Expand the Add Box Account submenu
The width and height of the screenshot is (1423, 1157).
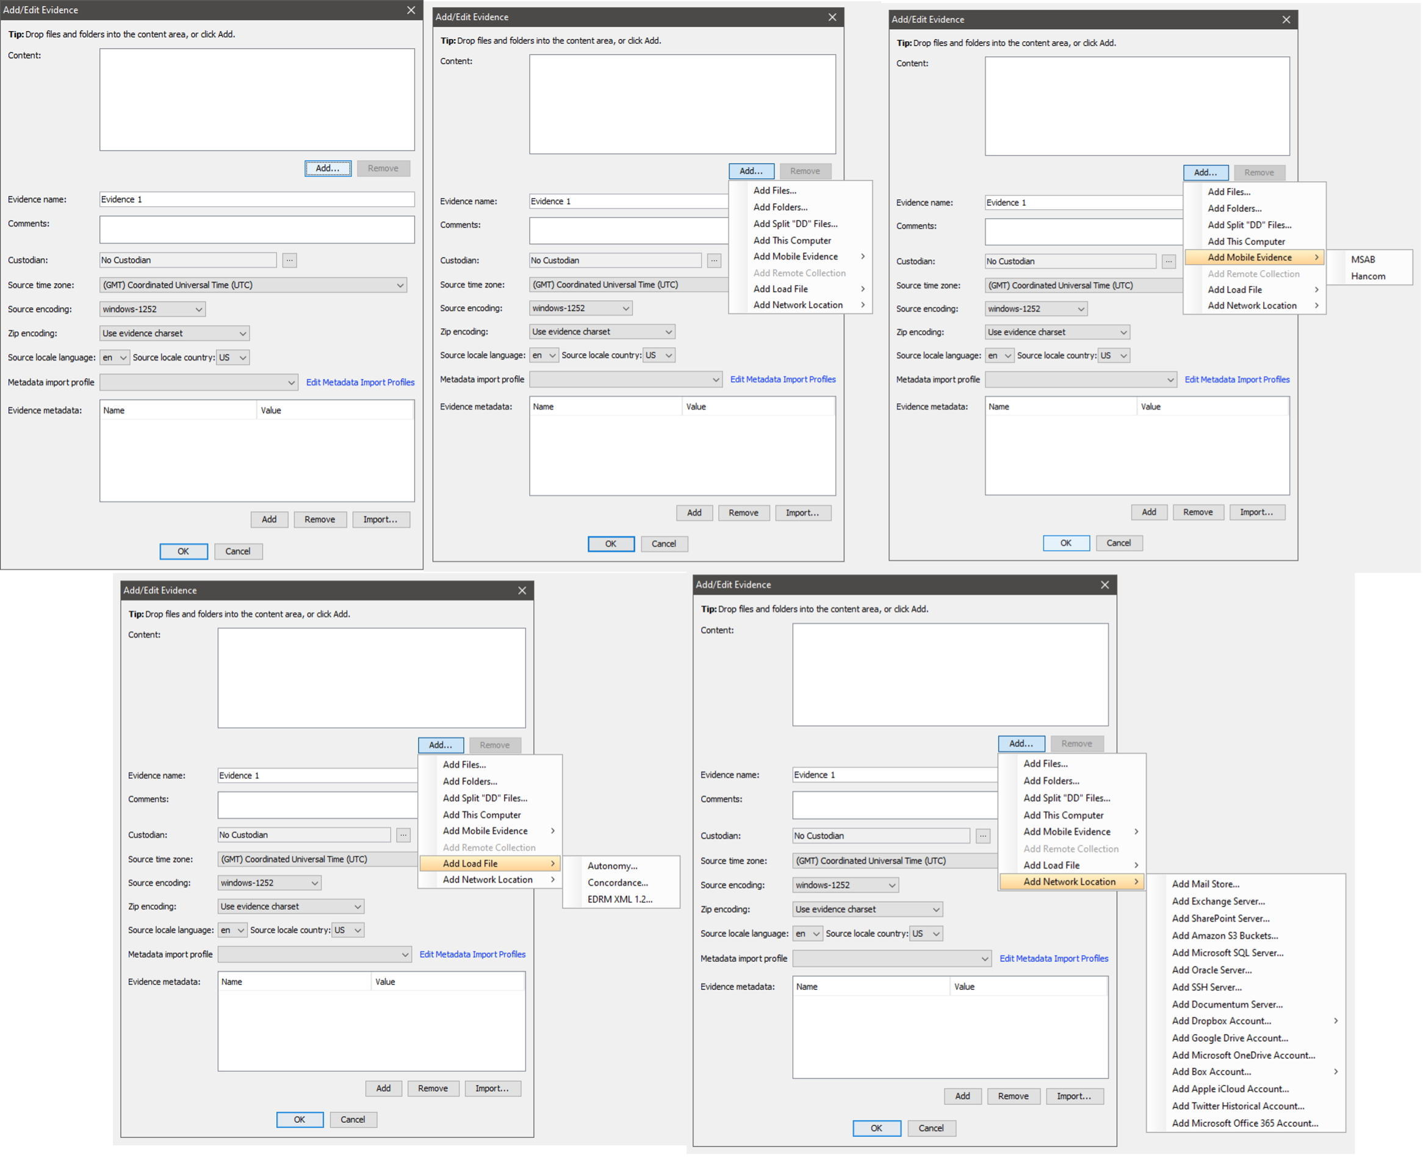(1211, 1071)
